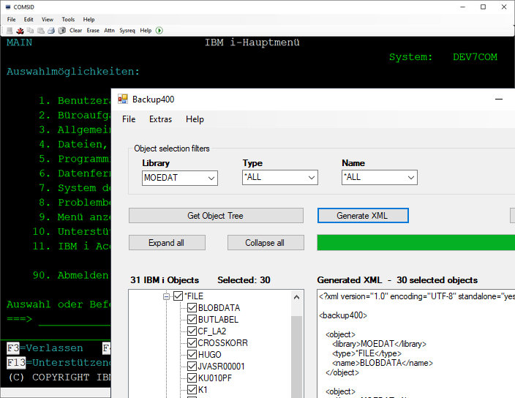
Task: Deselect the CROSSKORR checkbox in the tree
Action: point(192,343)
